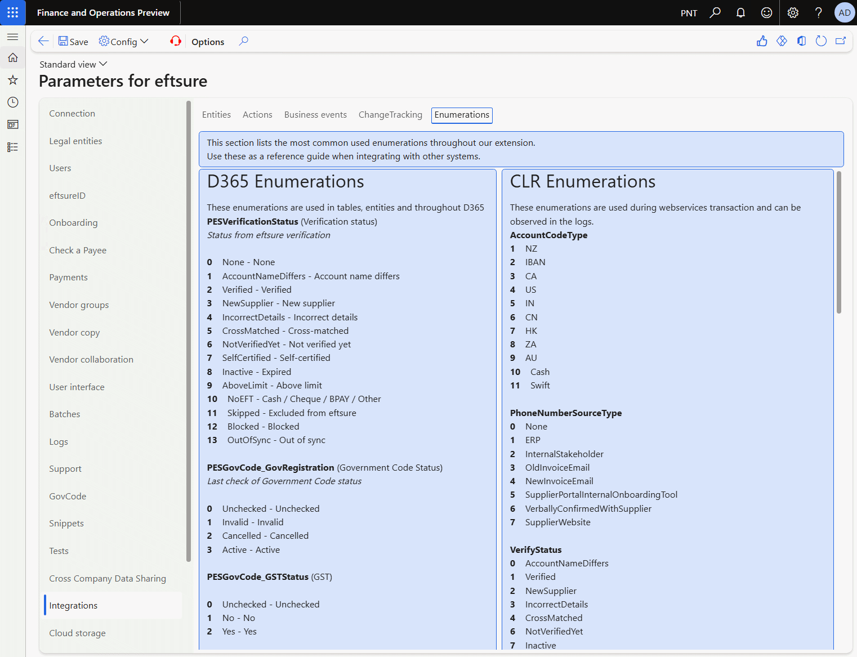Open Workspaces icon in sidebar
The image size is (857, 657).
pyautogui.click(x=12, y=124)
